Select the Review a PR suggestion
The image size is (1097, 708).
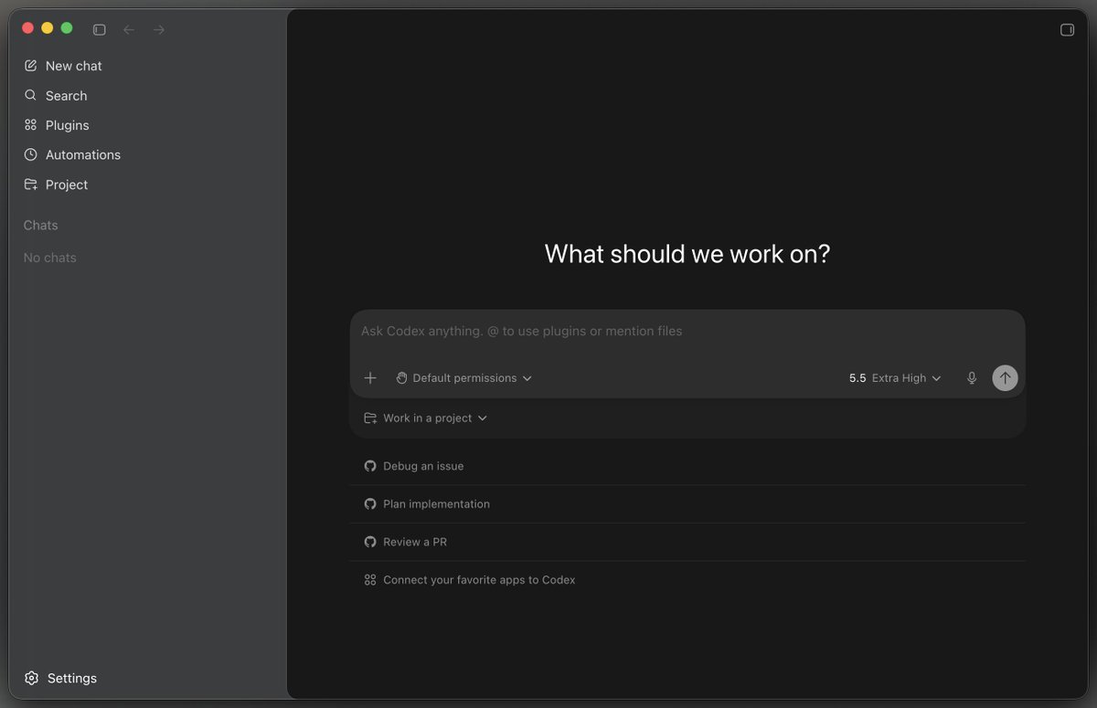(x=687, y=542)
